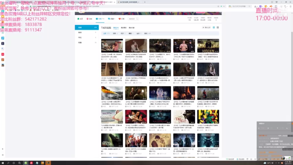
Task: Open the weather cloud icon in system tray
Action: pos(265,163)
